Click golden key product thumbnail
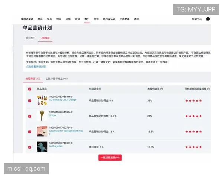223x178 pixels. click(42, 116)
